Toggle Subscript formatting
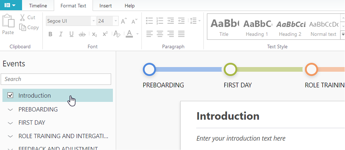 click(x=94, y=34)
